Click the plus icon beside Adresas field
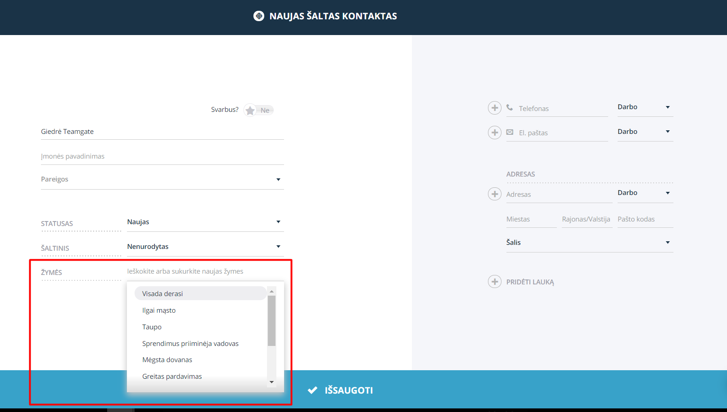Viewport: 727px width, 412px height. [x=495, y=194]
